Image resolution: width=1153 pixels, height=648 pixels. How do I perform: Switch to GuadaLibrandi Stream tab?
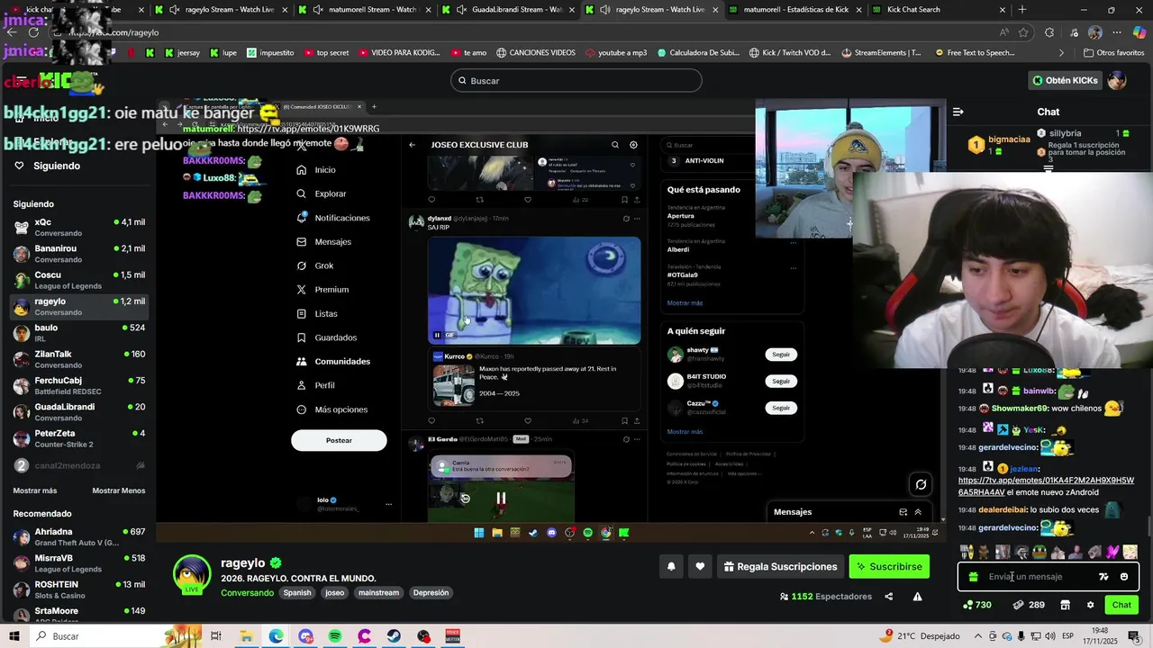509,10
